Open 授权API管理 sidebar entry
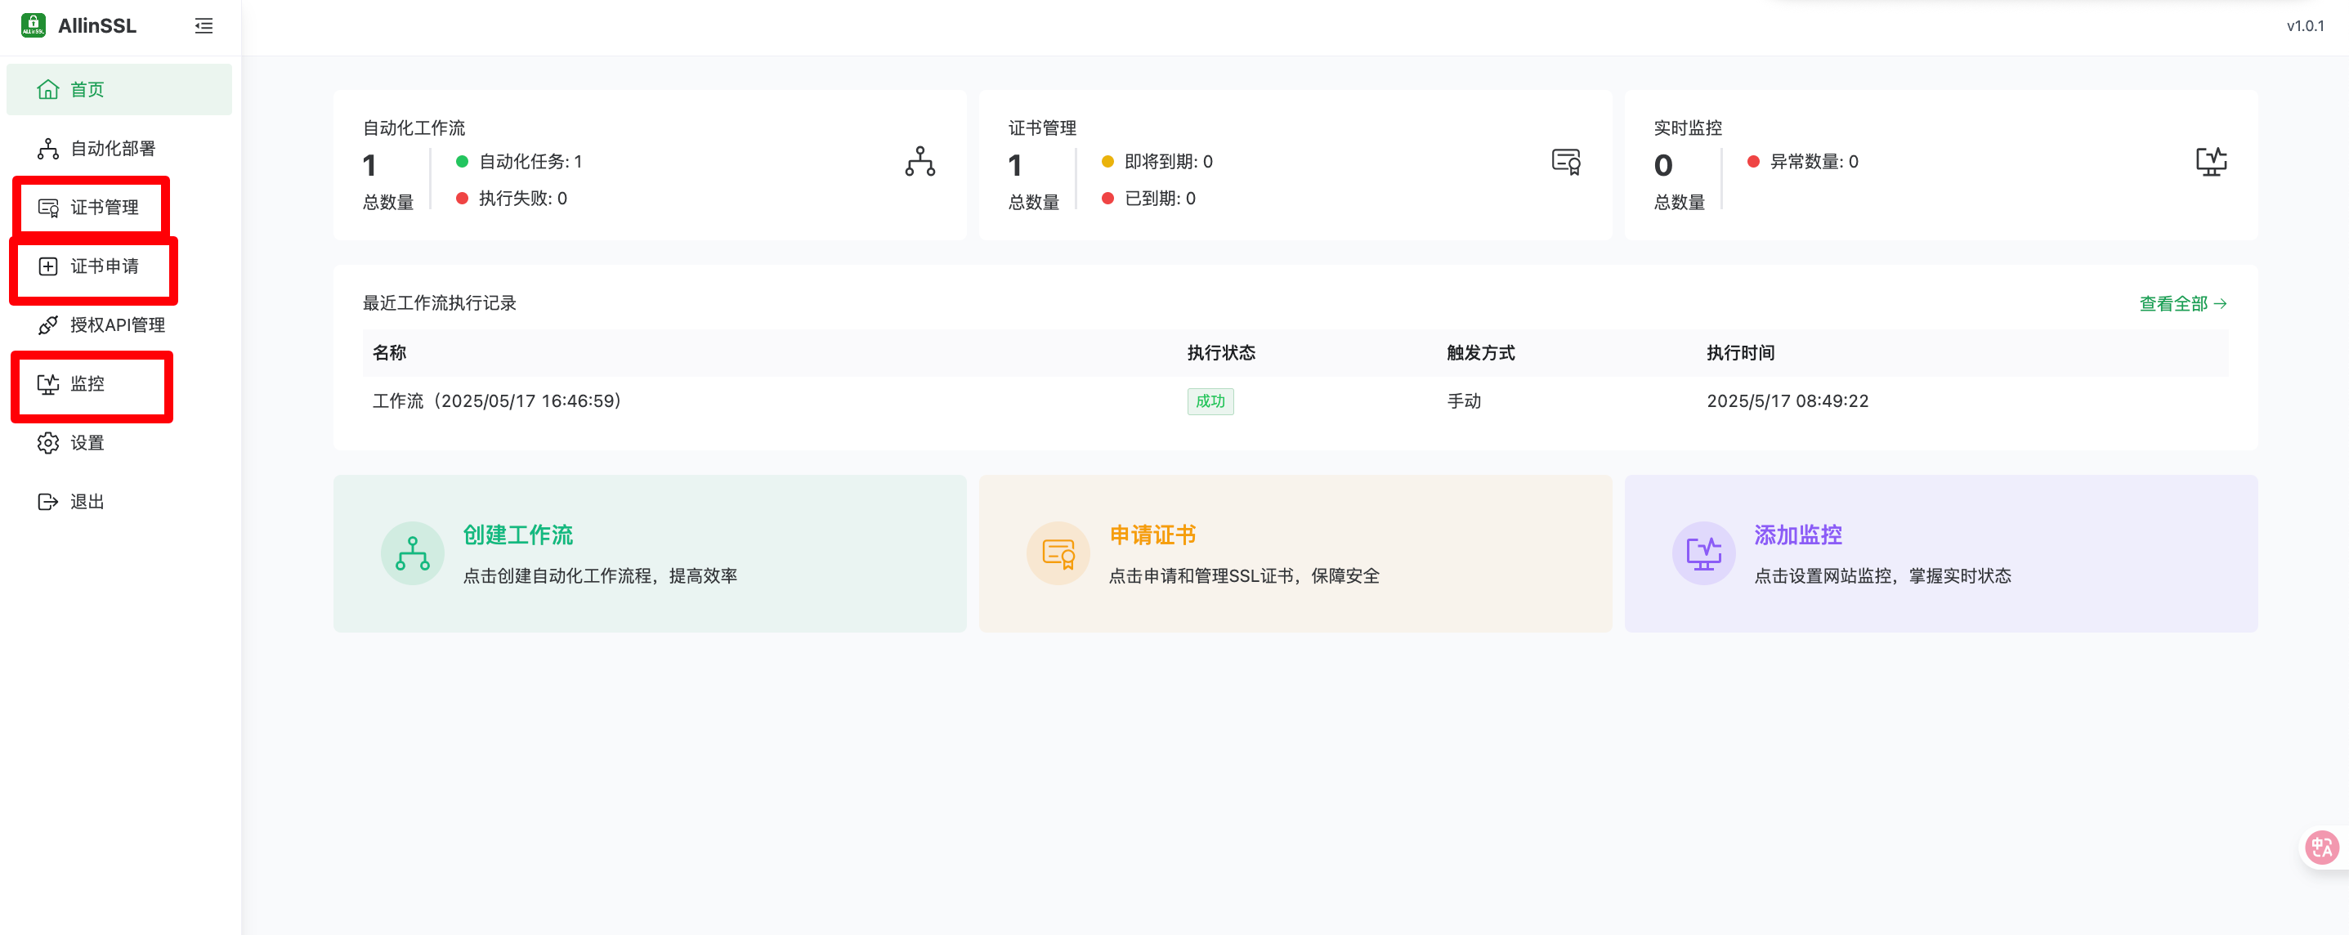The width and height of the screenshot is (2349, 935). [117, 324]
